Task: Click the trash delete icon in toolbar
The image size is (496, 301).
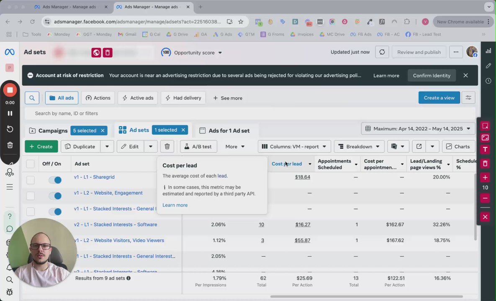Action: coord(167,147)
